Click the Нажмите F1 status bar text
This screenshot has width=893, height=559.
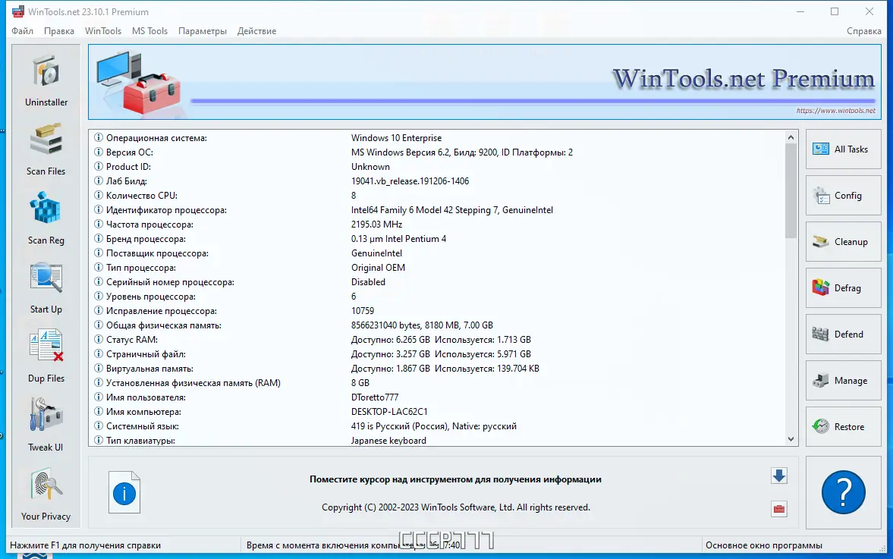tap(86, 545)
